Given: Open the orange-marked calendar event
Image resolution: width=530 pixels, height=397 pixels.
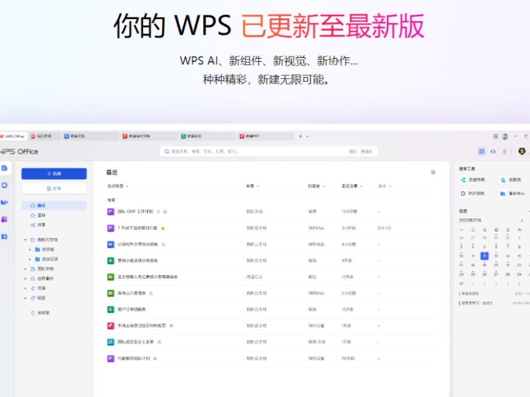Looking at the screenshot, I should (x=494, y=294).
